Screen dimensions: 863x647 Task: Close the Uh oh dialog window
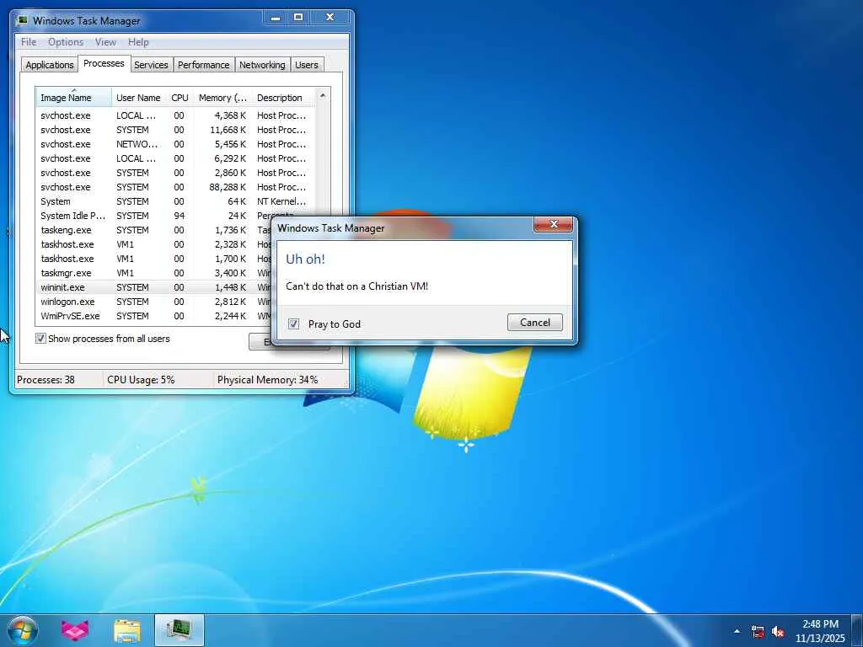click(x=553, y=224)
